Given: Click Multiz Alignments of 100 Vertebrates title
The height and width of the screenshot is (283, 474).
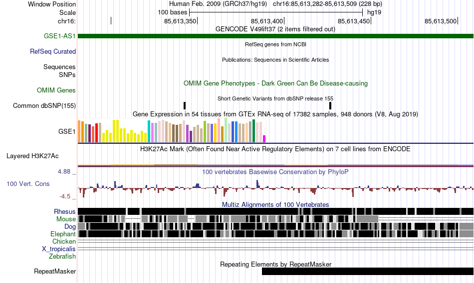Looking at the screenshot, I should pyautogui.click(x=275, y=204).
